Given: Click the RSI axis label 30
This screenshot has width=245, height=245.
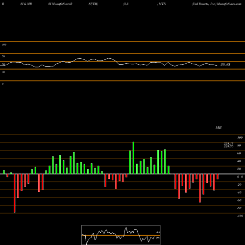Looking at the screenshot, I should [3, 72].
